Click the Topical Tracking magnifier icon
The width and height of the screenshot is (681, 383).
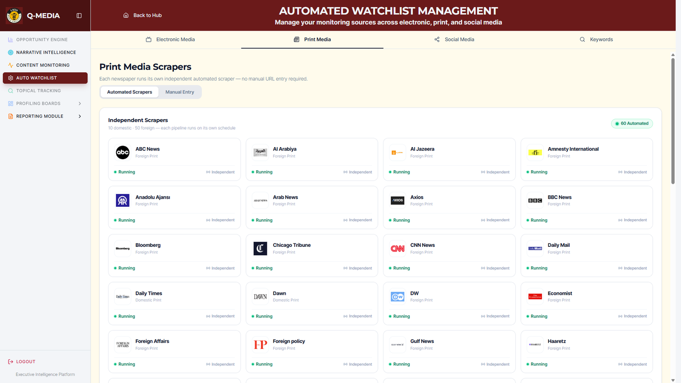coord(11,91)
